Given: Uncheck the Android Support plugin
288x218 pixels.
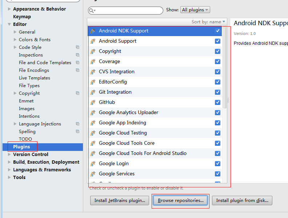Looking at the screenshot, I should pos(218,41).
